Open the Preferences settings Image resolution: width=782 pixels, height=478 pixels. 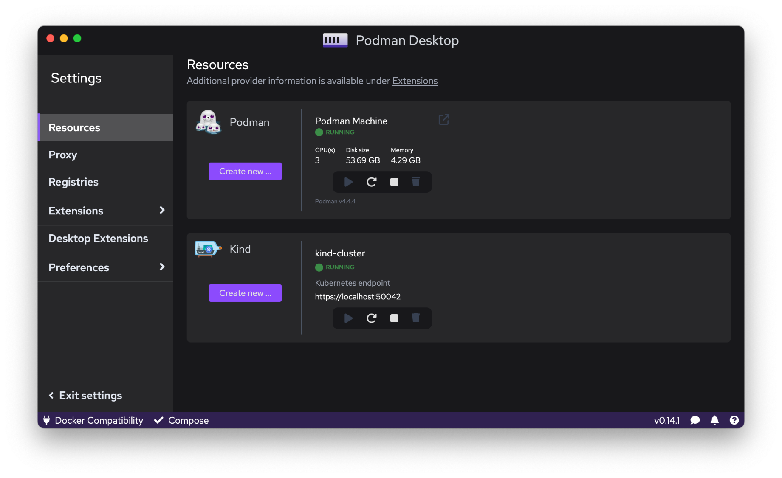click(x=105, y=267)
